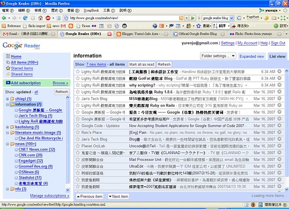Open Shared items link
The width and height of the screenshot is (289, 209).
[x=21, y=74]
